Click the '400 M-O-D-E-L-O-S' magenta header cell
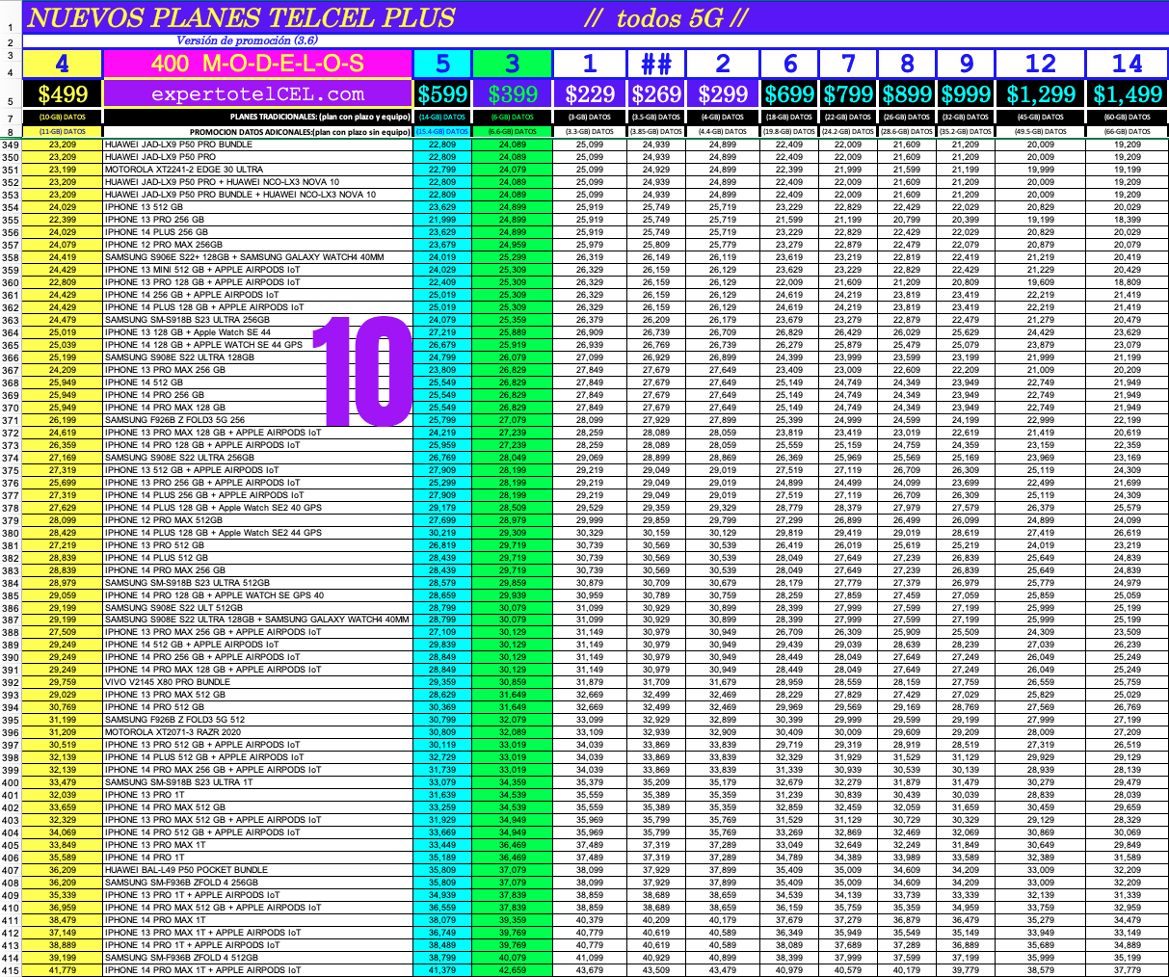1169x977 pixels. pyautogui.click(x=257, y=64)
